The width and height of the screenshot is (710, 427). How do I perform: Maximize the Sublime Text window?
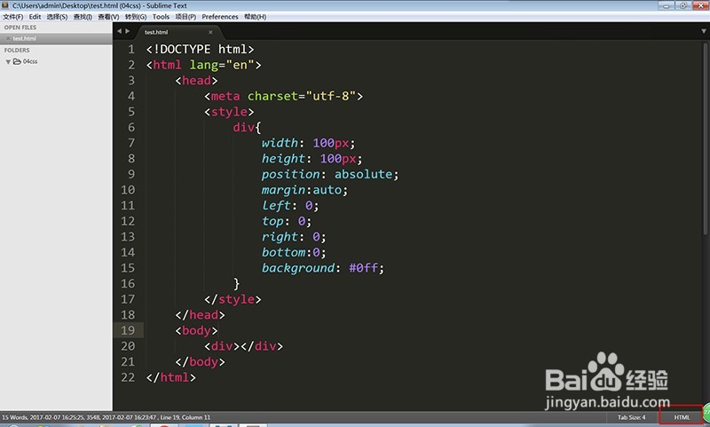(683, 5)
